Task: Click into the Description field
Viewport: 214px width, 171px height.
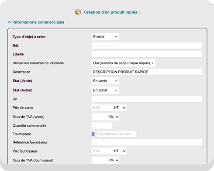Action: [x=147, y=72]
